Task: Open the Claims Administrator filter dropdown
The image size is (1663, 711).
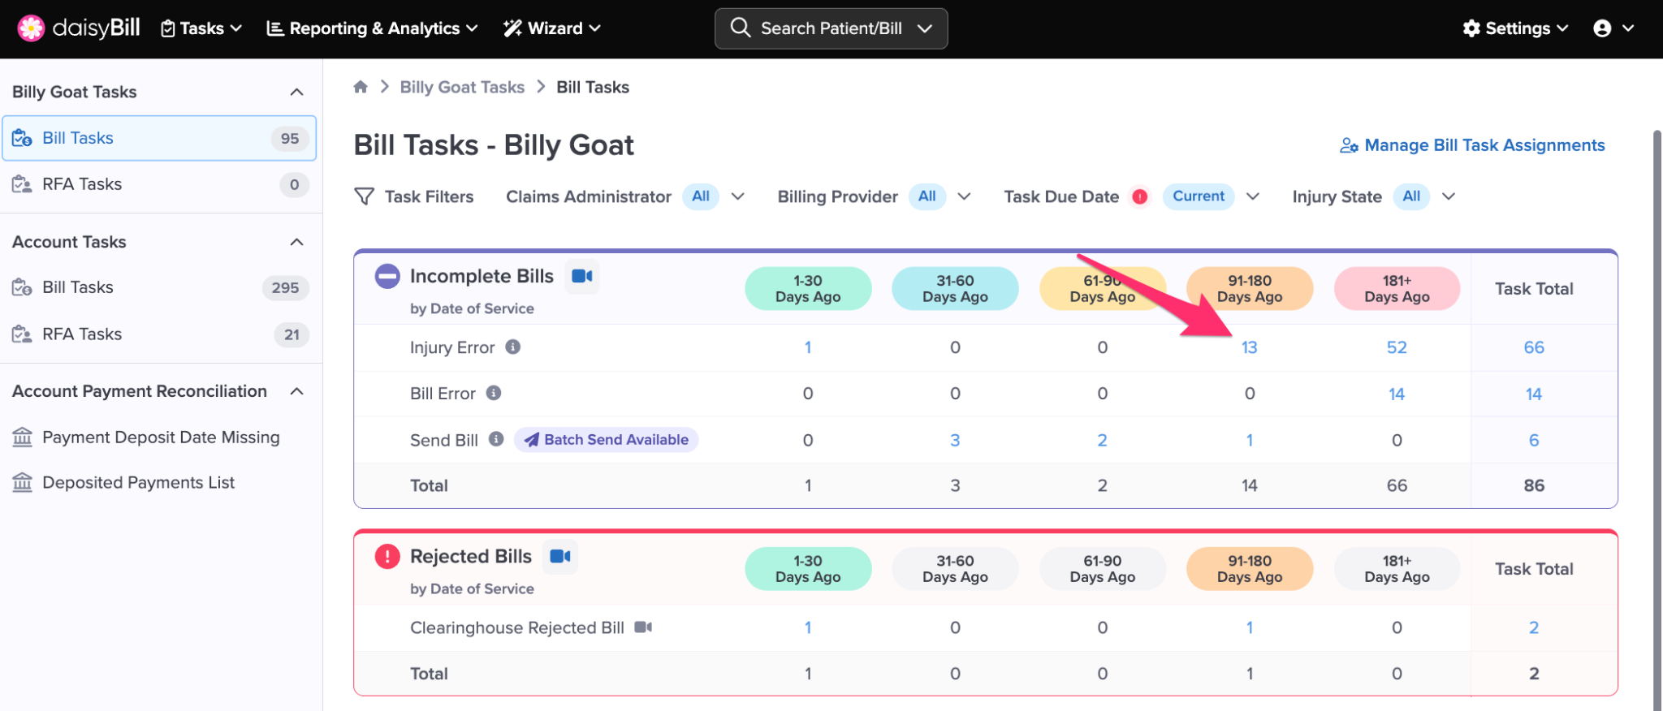Action: (x=737, y=196)
